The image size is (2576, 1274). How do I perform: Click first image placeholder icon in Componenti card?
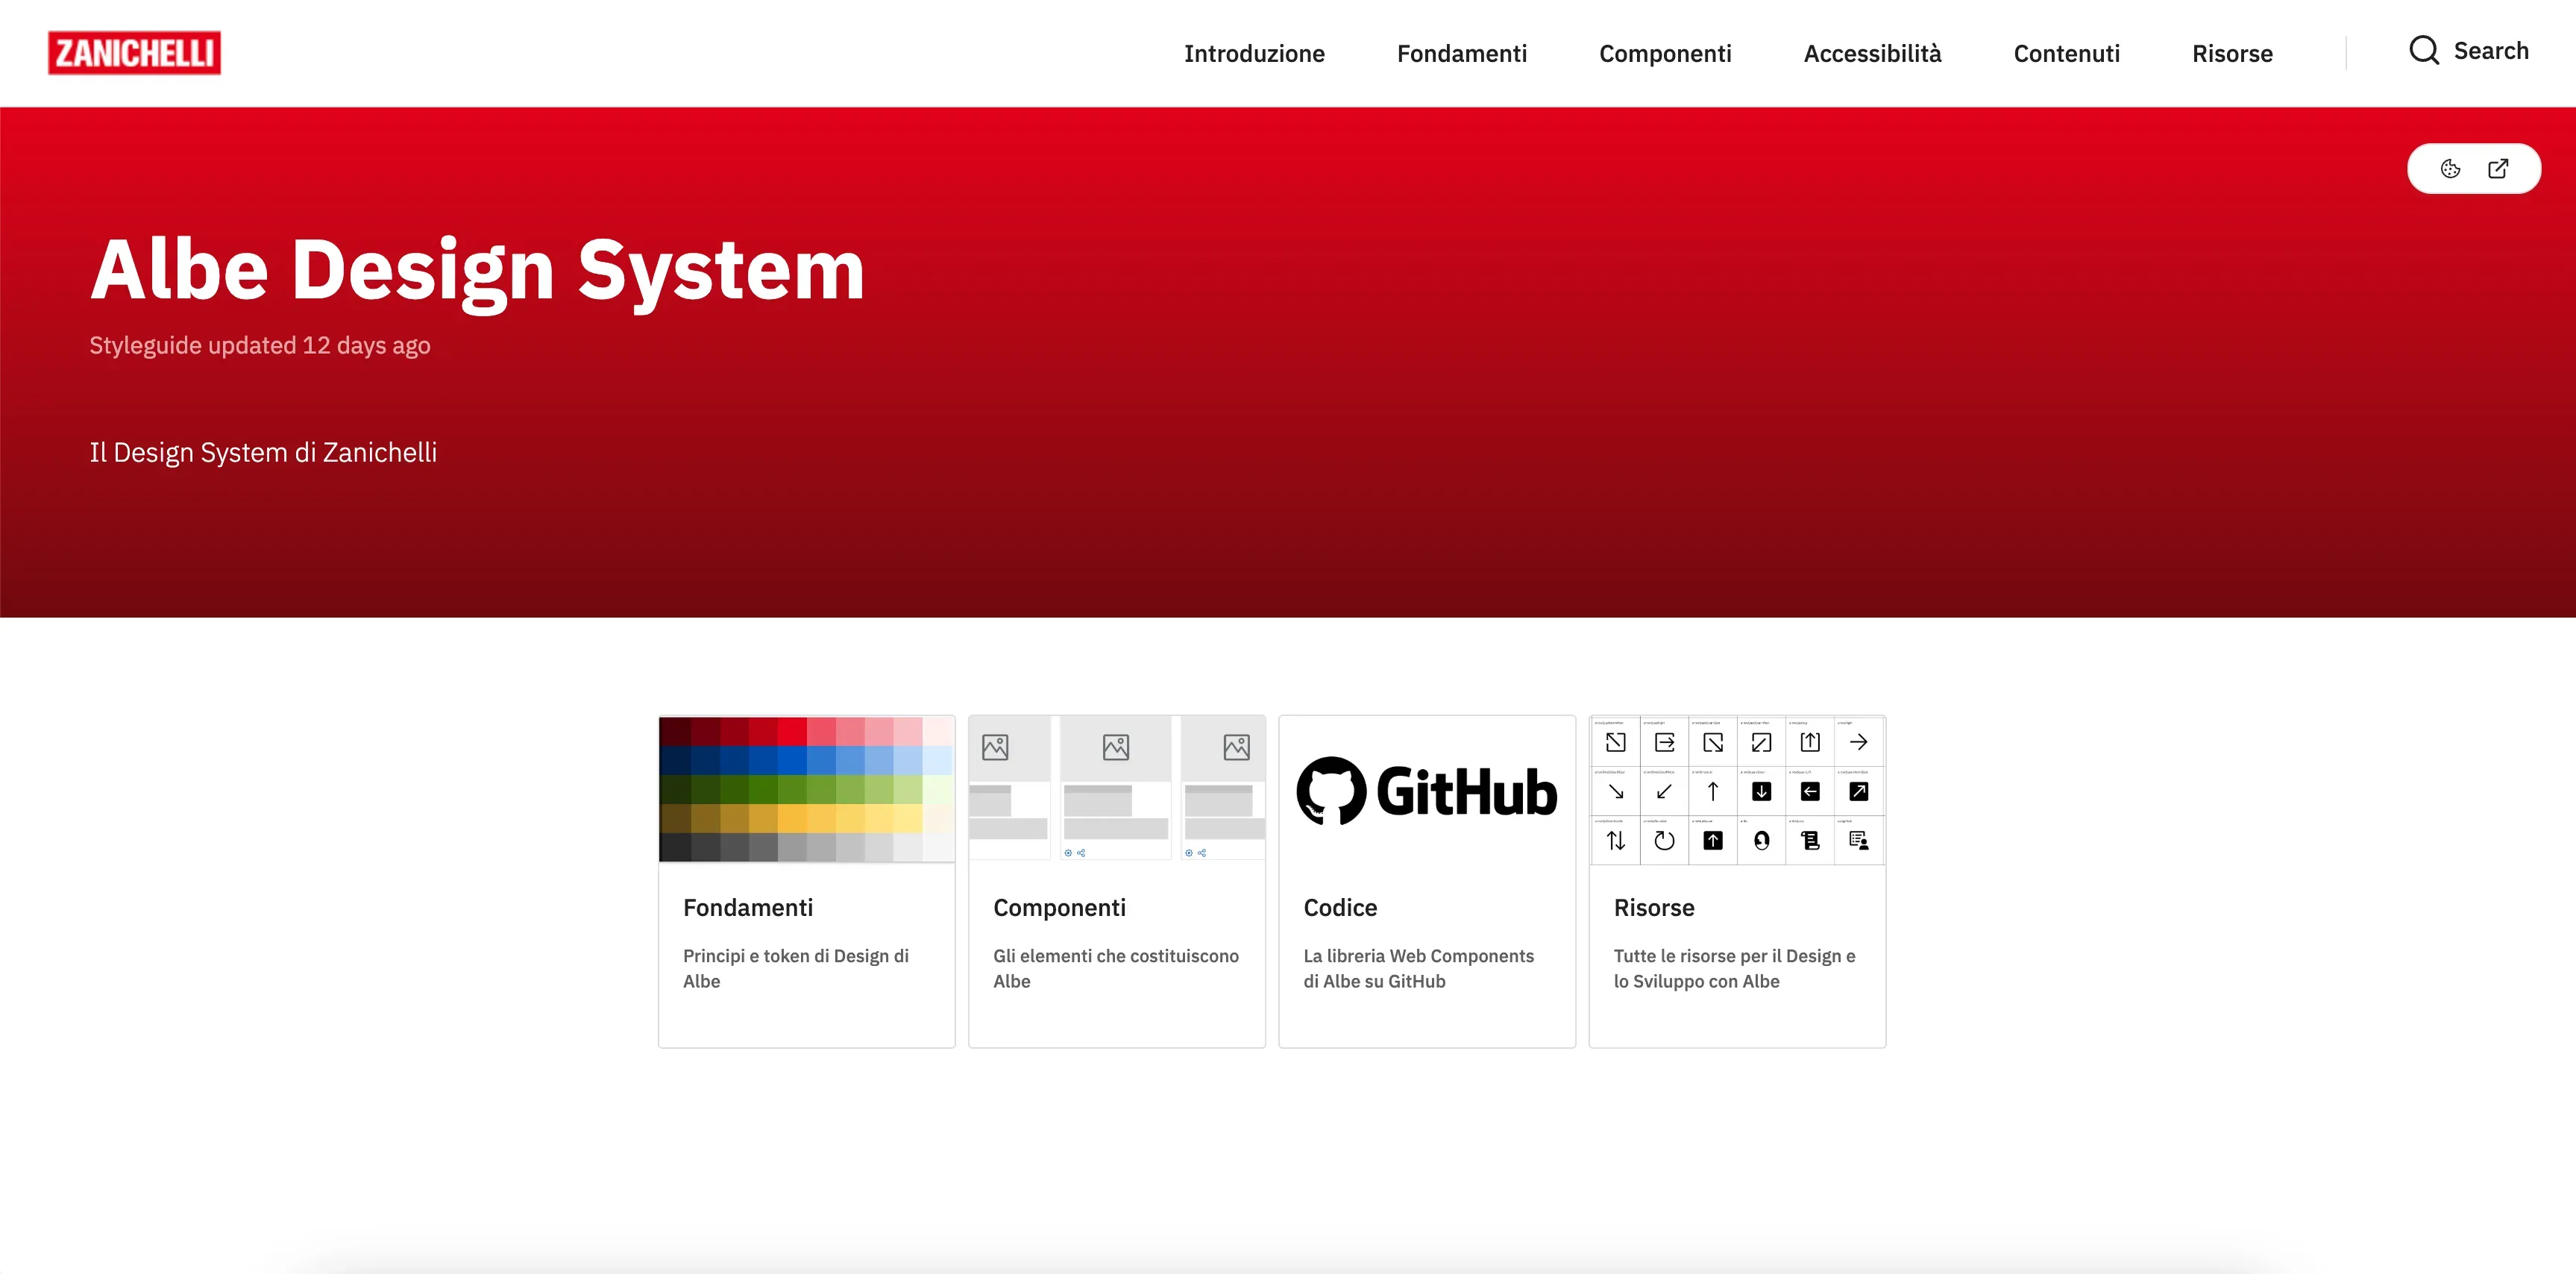[995, 747]
